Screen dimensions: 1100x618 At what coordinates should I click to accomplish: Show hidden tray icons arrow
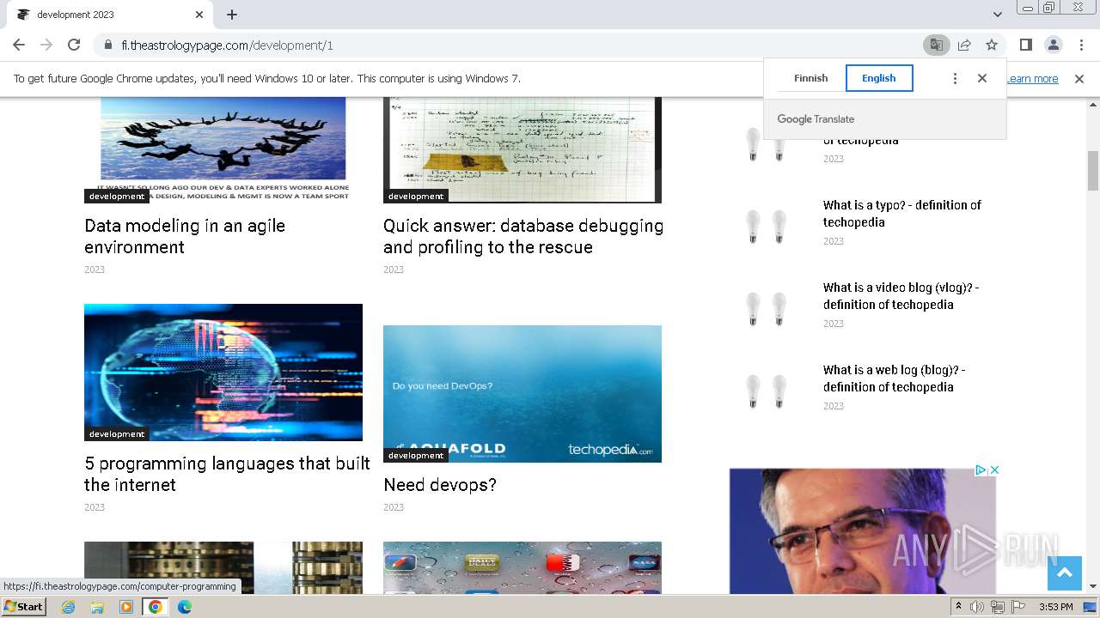tap(958, 607)
